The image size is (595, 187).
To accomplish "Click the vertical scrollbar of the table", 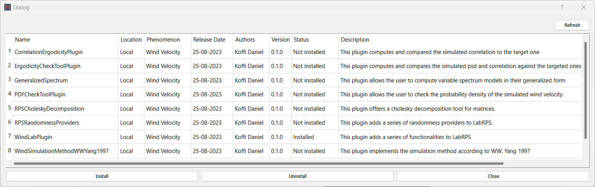I will pos(585,91).
